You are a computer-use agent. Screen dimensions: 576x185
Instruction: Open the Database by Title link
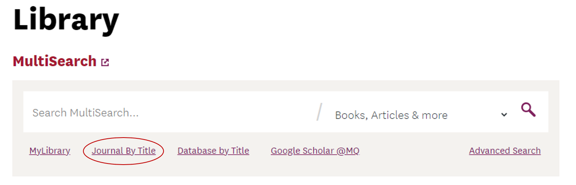tap(213, 151)
